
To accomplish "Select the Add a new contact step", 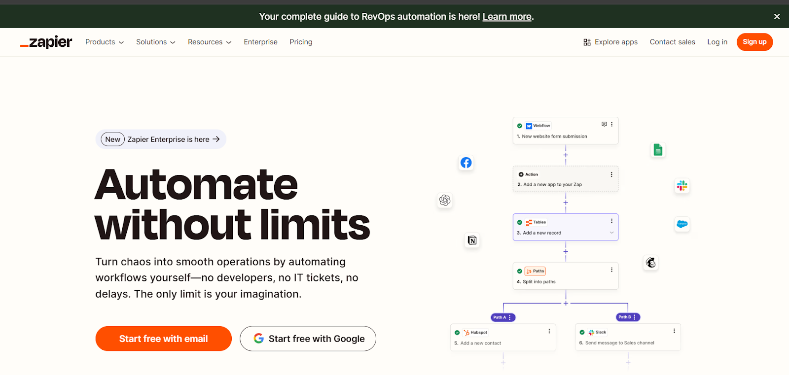I will pos(503,337).
